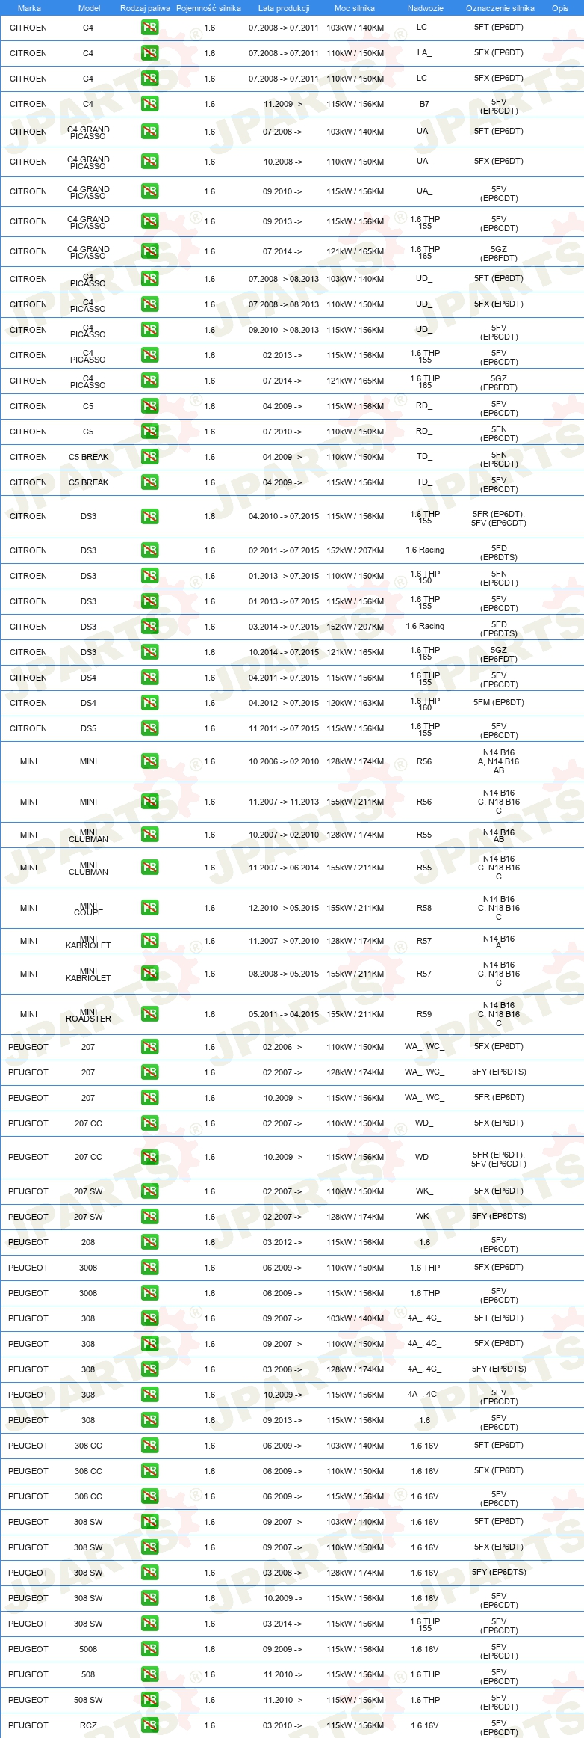Click the Oznaczenie silnika column header
Viewport: 584px width, 1738px height.
click(500, 8)
